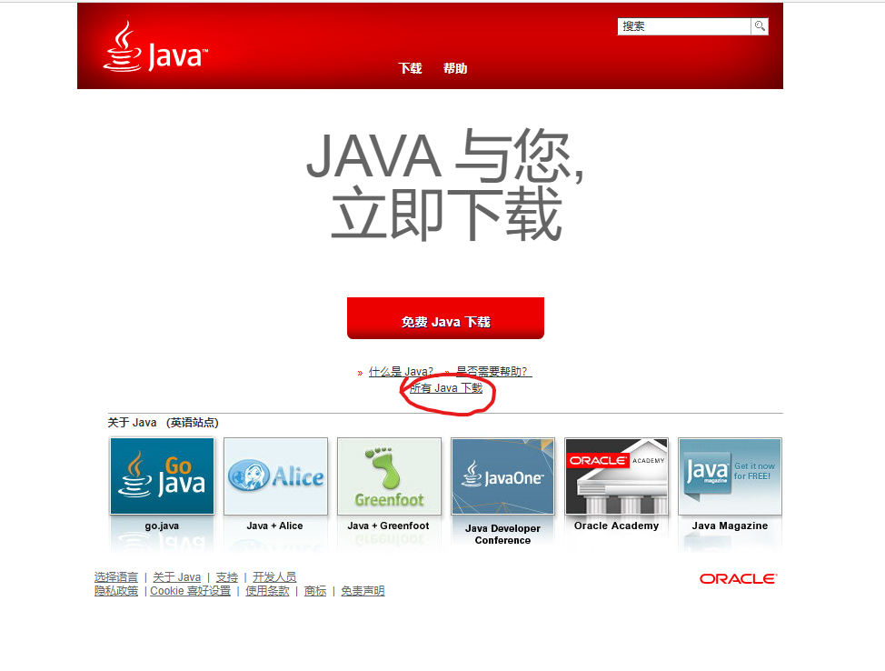Open the 使用条款 footer link

[267, 591]
